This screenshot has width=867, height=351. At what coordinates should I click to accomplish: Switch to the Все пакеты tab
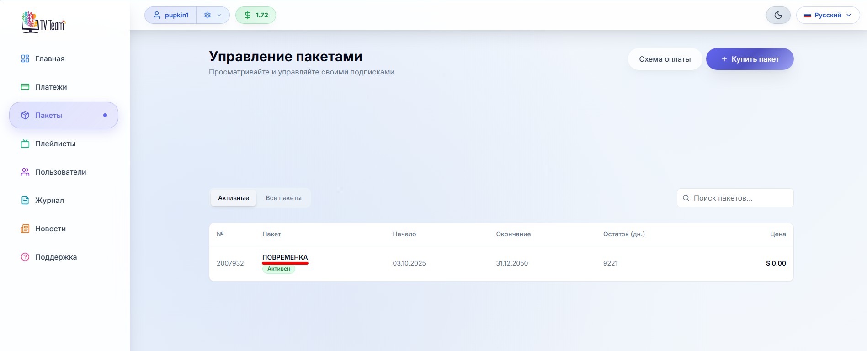coord(283,198)
